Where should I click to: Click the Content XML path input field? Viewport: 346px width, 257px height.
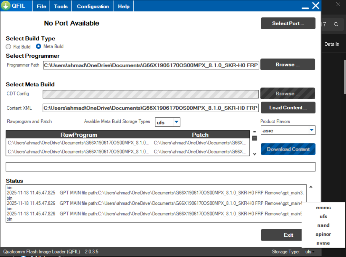[x=151, y=107]
